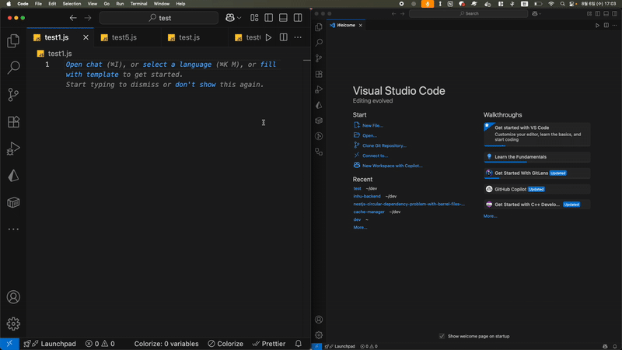
Task: Open the editor More Actions ellipsis menu
Action: tap(298, 37)
